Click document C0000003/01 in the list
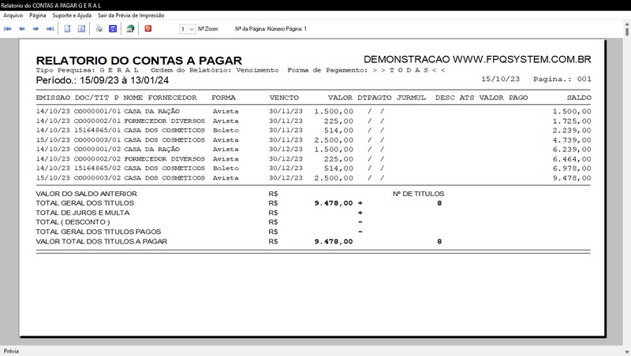 coord(97,140)
